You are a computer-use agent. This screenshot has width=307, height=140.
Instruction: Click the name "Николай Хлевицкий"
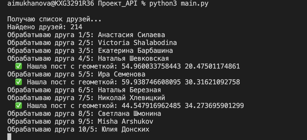132,98
